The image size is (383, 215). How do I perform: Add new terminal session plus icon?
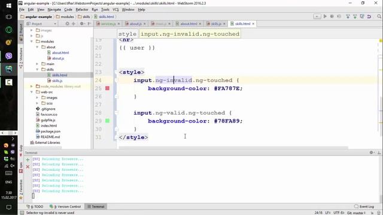tap(28, 160)
